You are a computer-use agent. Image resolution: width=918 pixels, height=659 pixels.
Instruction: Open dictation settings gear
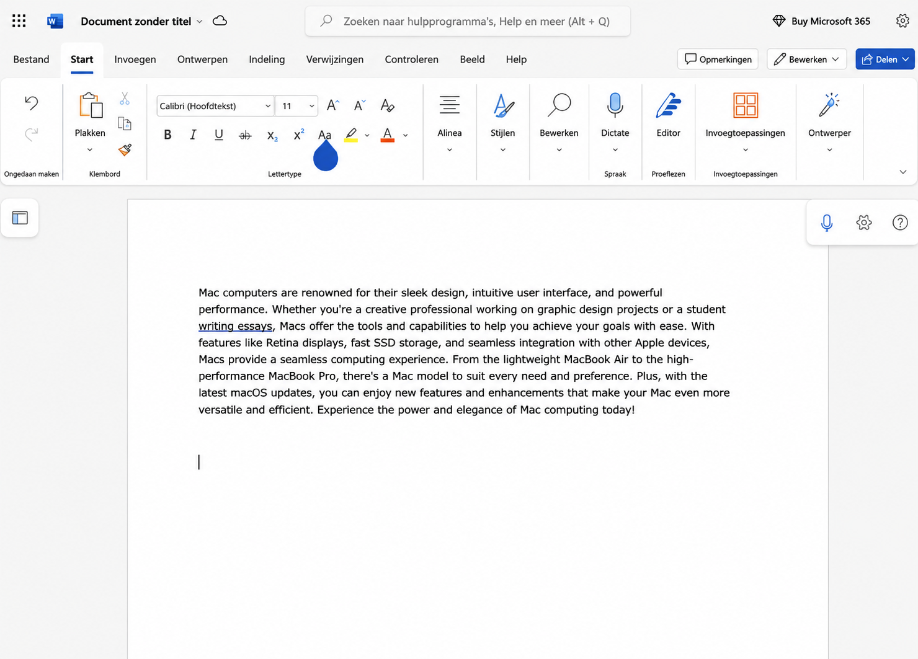(x=864, y=223)
